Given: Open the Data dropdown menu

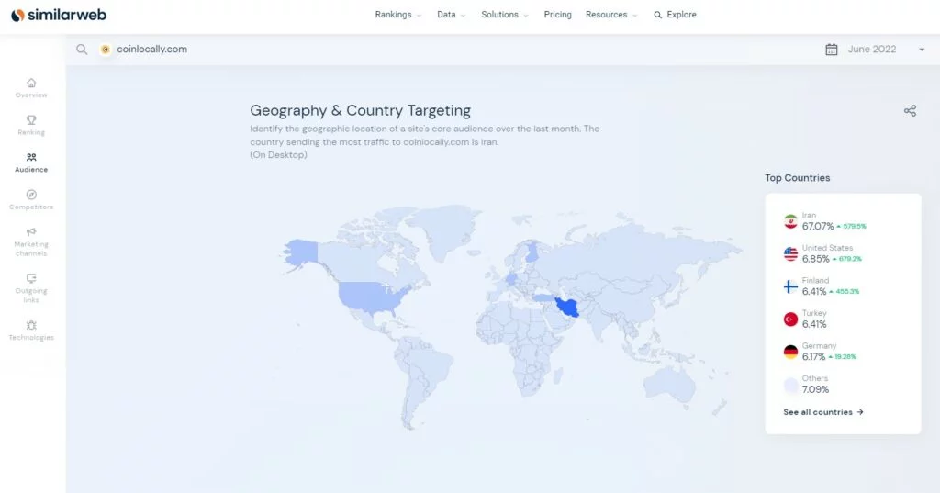Looking at the screenshot, I should (x=451, y=15).
